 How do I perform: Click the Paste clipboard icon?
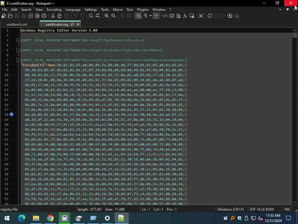[66, 16]
